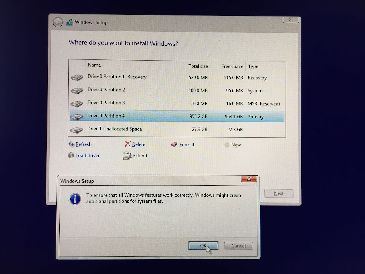Click the 515.0 MB free space value

coord(234,78)
